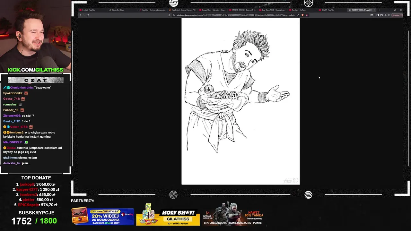Click the browser forward arrow

(84, 15)
